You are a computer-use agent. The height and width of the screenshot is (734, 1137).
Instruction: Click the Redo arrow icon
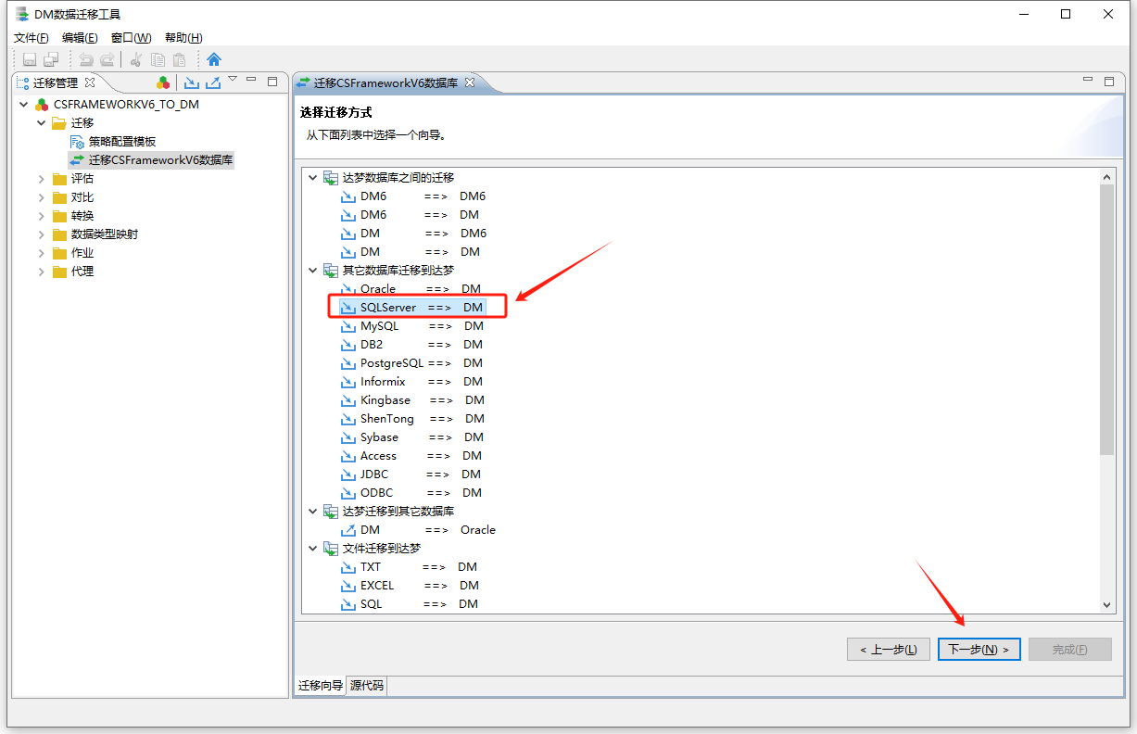[x=107, y=59]
